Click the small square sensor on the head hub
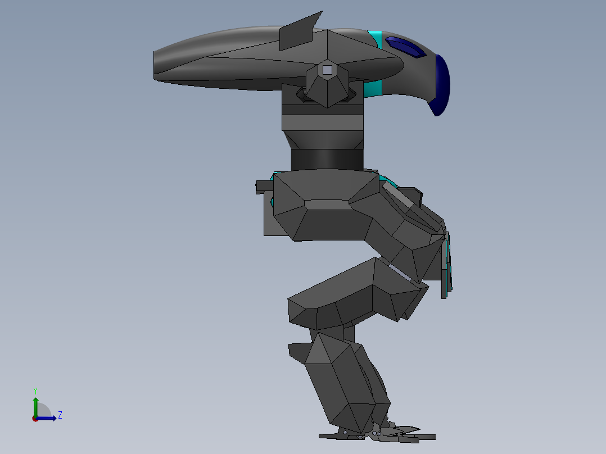The height and width of the screenshot is (454, 606). click(327, 70)
